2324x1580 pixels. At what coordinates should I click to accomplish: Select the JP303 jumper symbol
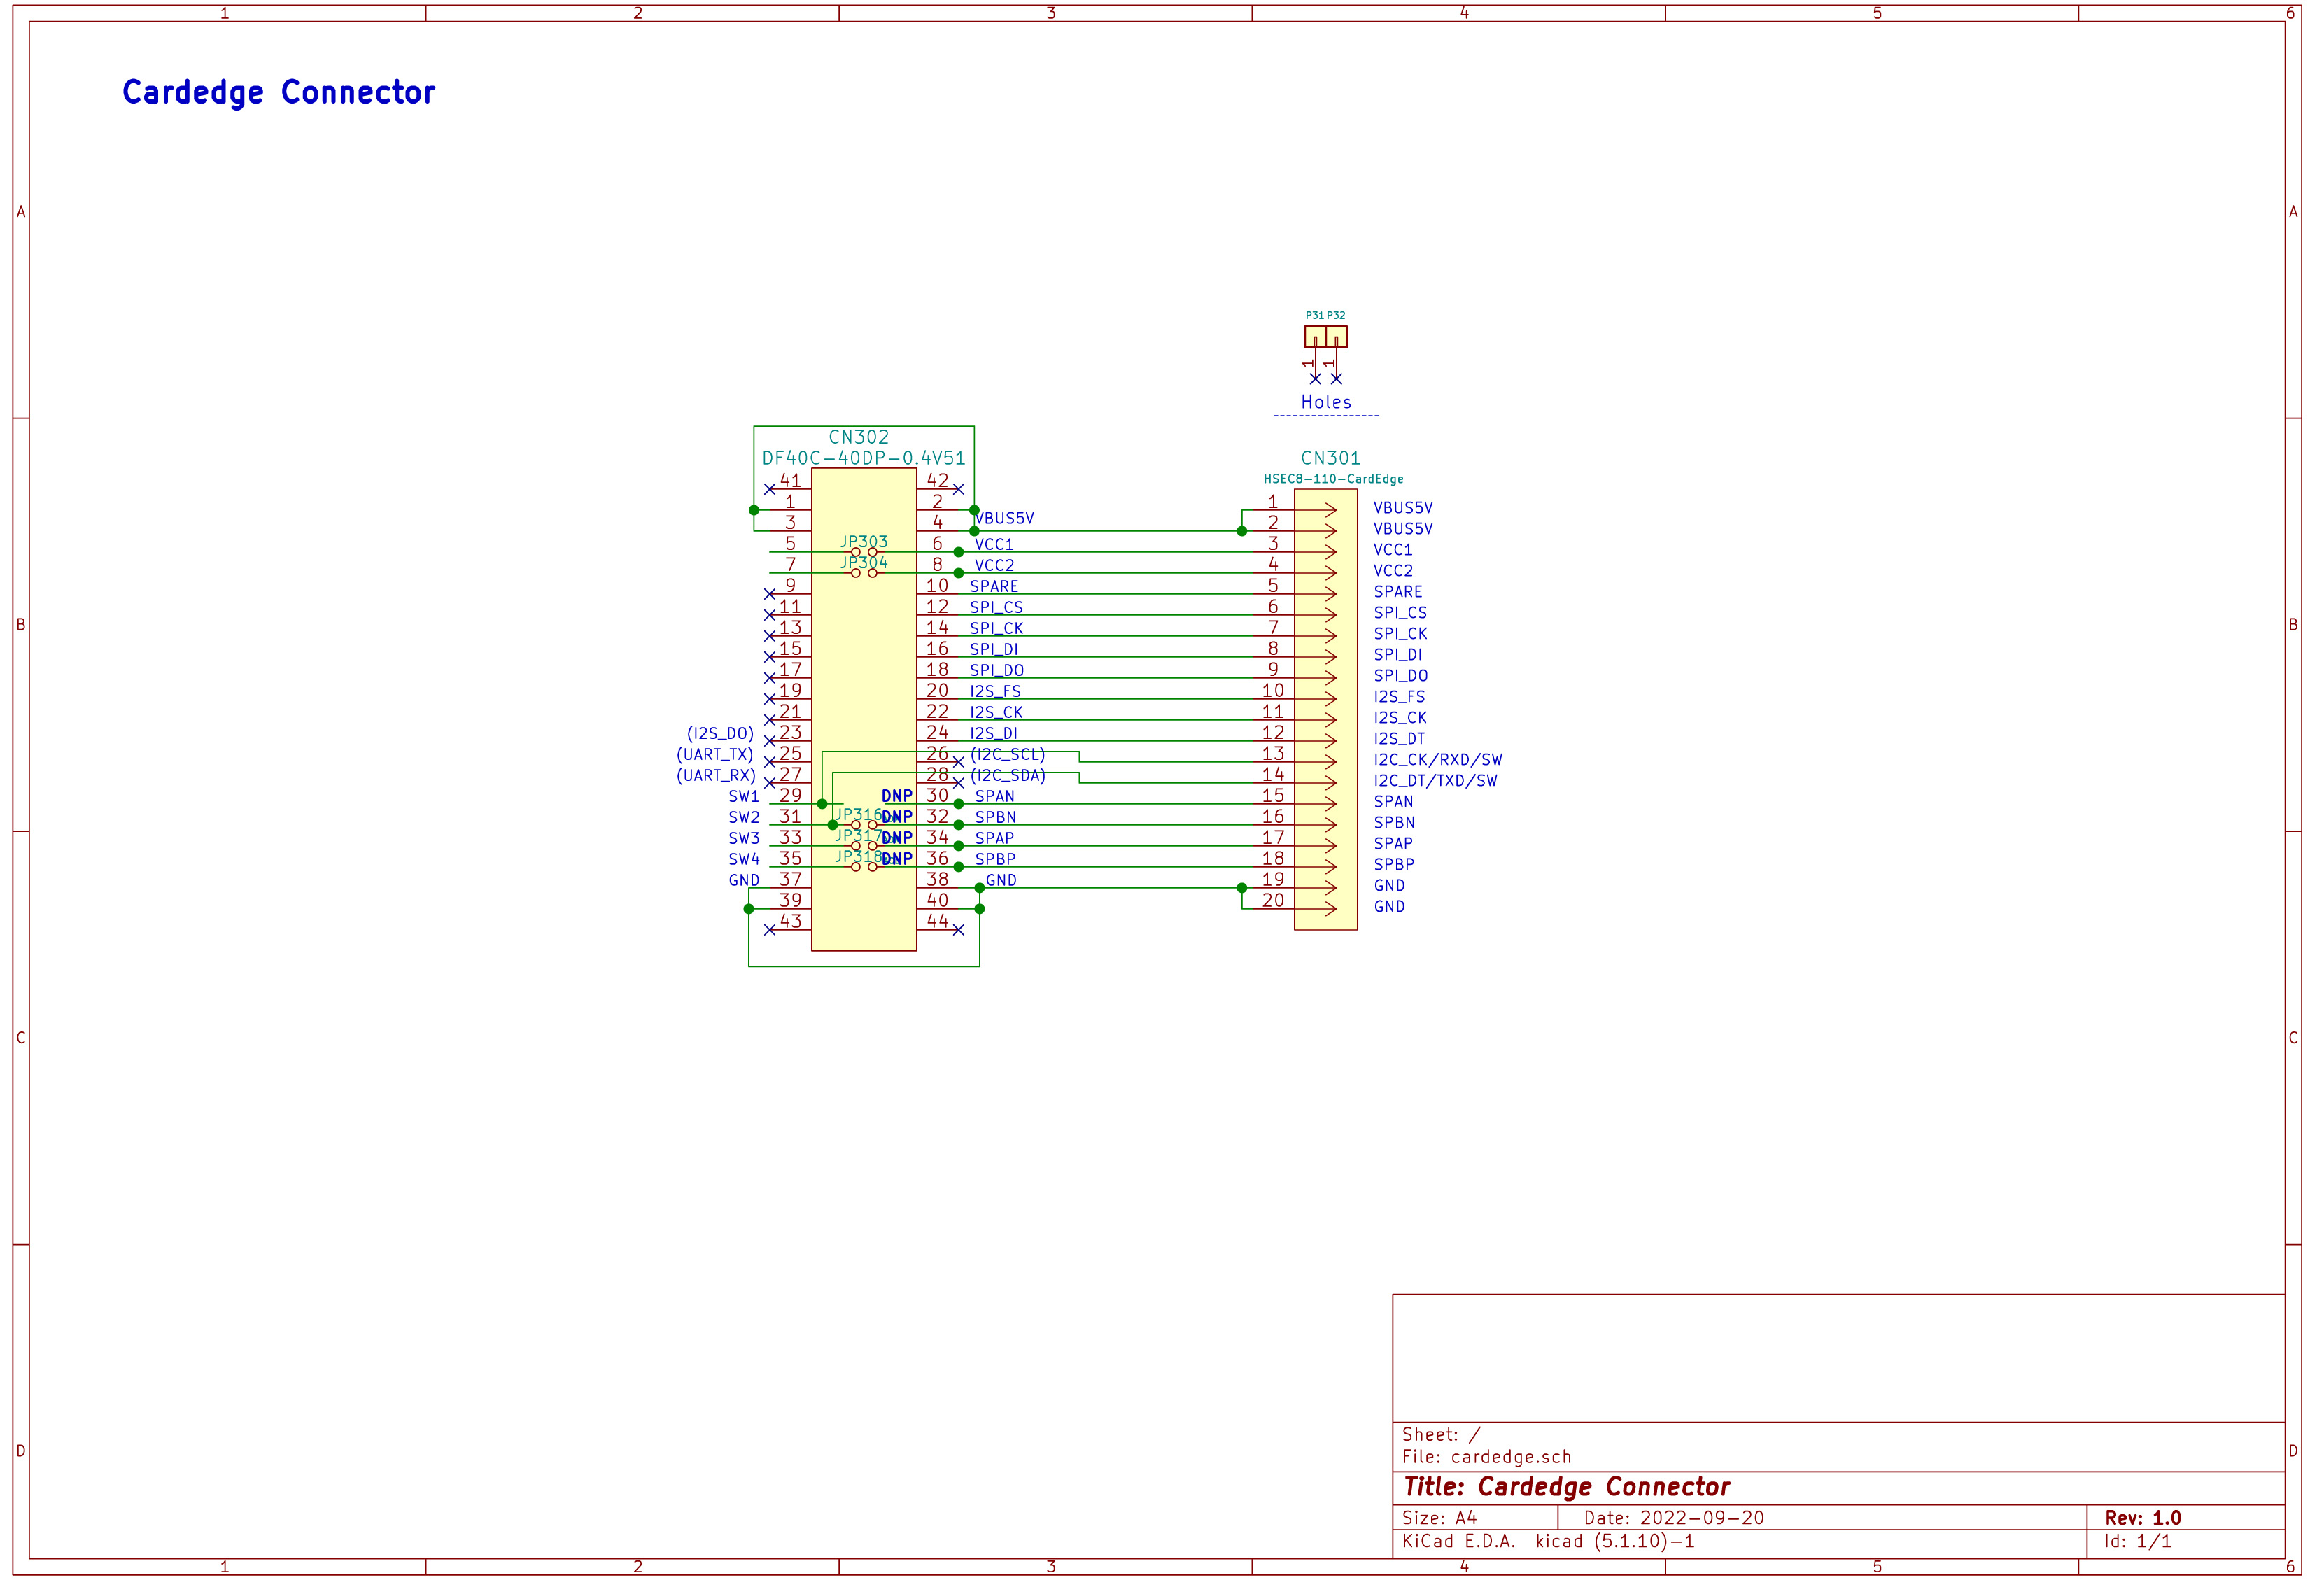coord(864,552)
